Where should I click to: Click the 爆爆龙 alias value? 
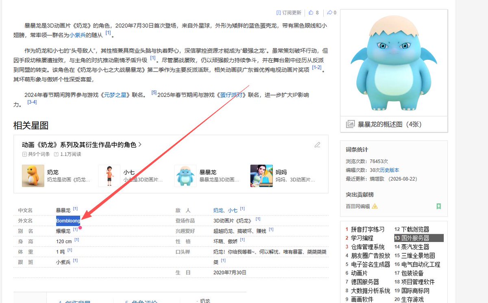tap(63, 231)
